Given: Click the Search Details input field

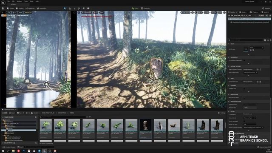Looking at the screenshot, I should click(x=246, y=40).
